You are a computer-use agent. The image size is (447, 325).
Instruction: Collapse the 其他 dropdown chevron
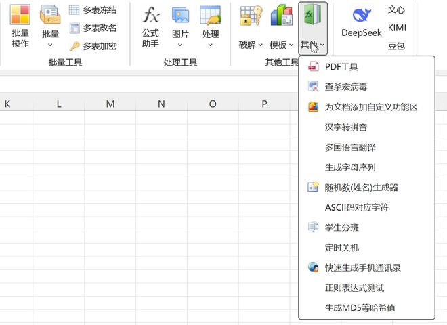pyautogui.click(x=322, y=45)
